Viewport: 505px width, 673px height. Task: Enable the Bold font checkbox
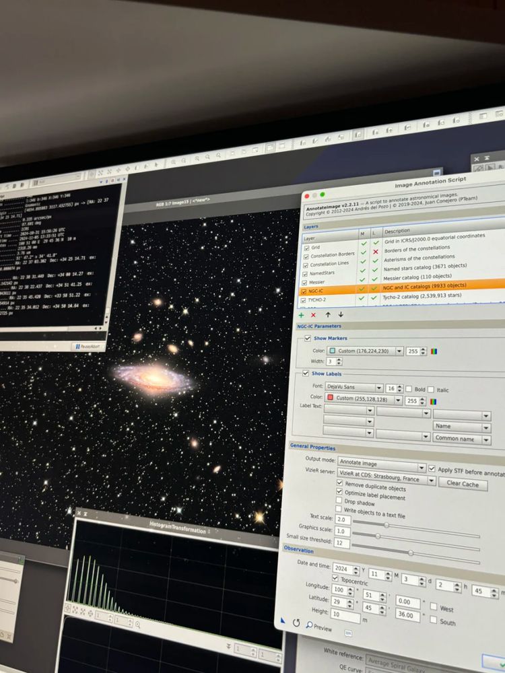pos(409,389)
